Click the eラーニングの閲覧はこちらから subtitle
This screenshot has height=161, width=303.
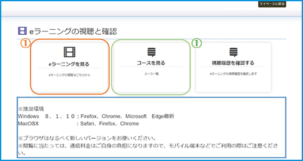point(69,76)
